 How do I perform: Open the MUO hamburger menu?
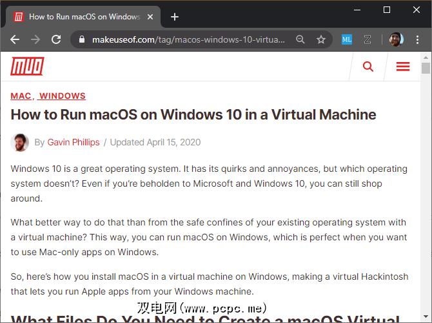(403, 67)
